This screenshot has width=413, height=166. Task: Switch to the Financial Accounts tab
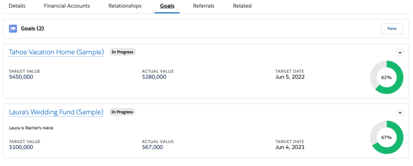pyautogui.click(x=67, y=6)
